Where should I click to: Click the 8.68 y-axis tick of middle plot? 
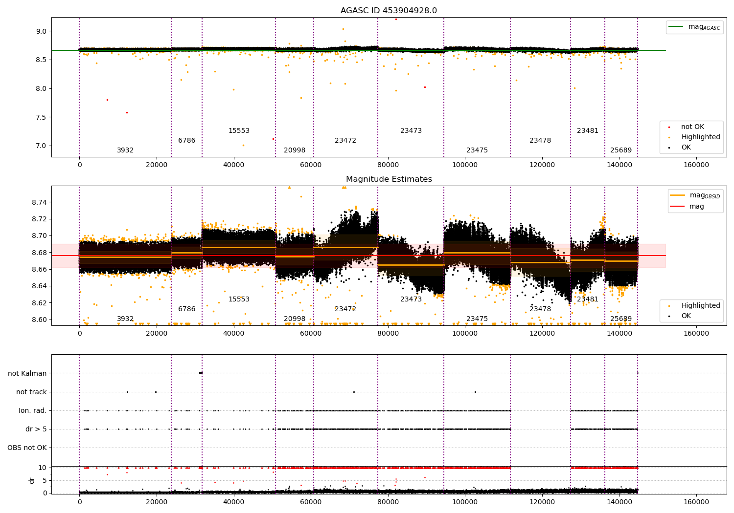pyautogui.click(x=39, y=253)
